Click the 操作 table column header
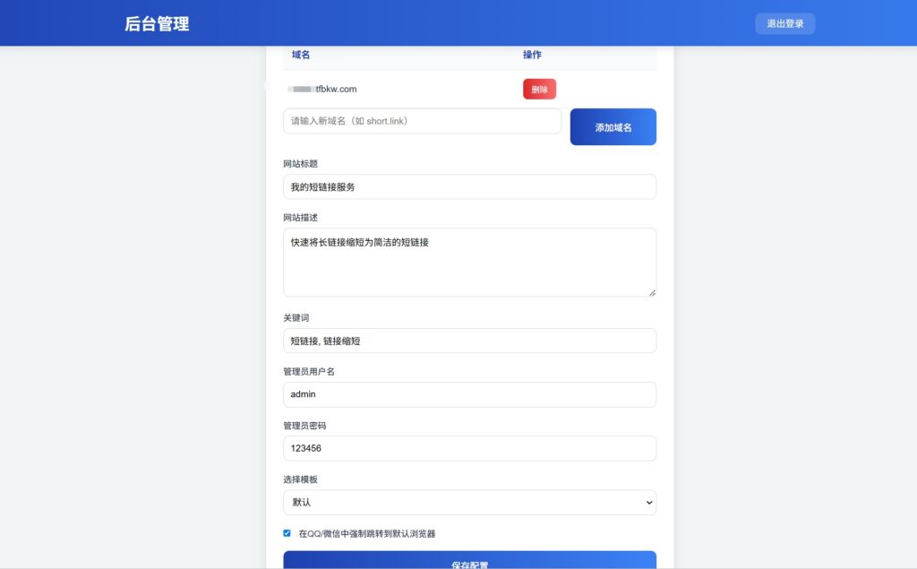Image resolution: width=917 pixels, height=569 pixels. click(x=534, y=55)
